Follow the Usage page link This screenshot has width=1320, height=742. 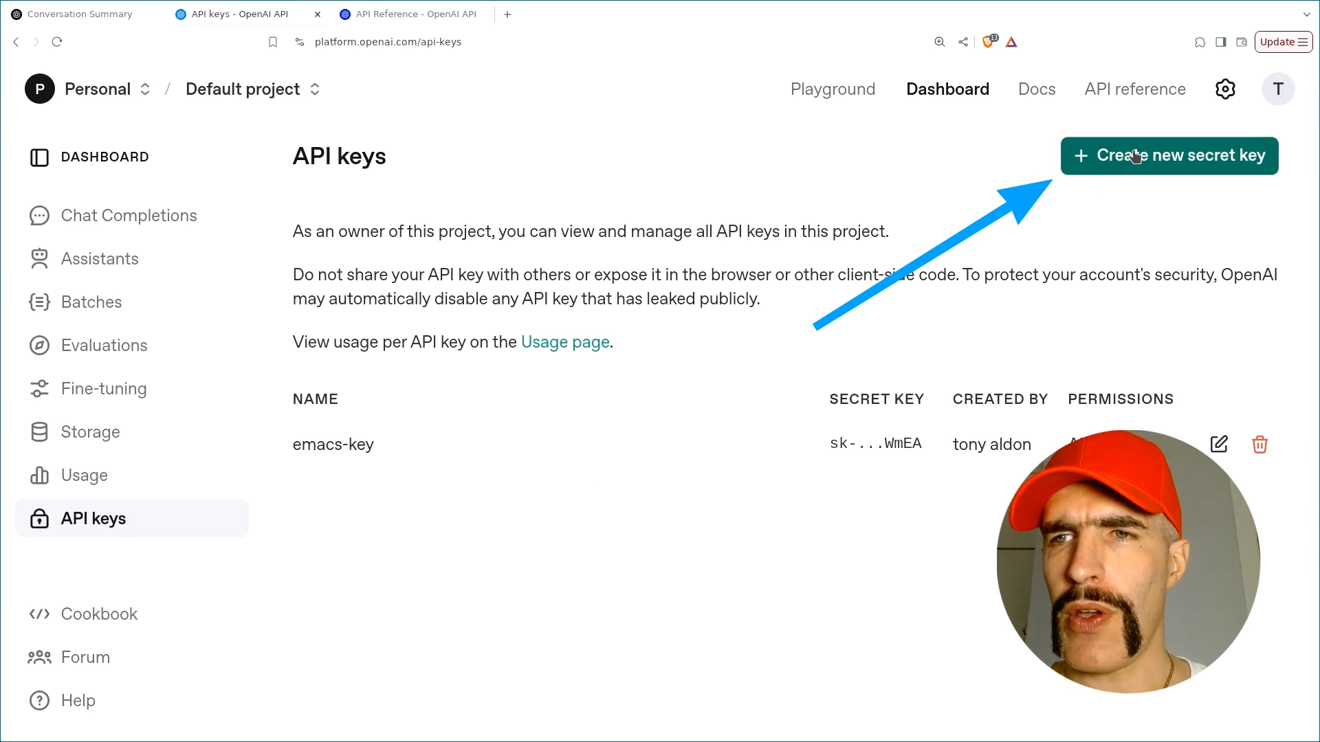click(565, 342)
